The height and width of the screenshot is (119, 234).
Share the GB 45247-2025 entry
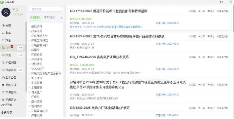pyautogui.click(x=202, y=36)
